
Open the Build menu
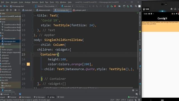pyautogui.click(x=42, y=2)
